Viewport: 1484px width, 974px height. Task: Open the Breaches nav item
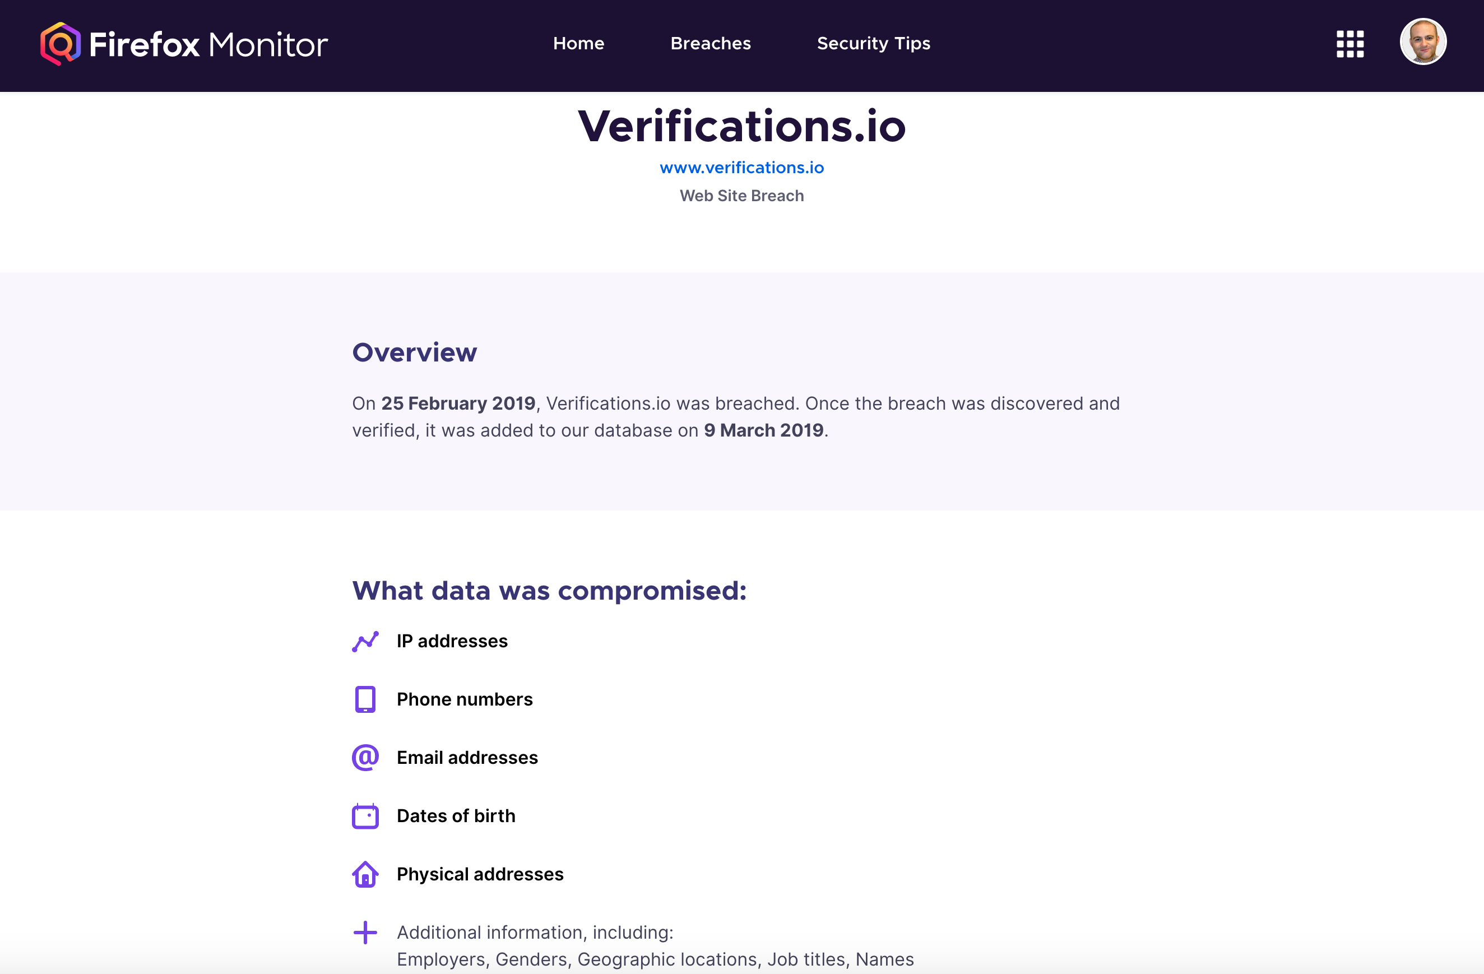[x=710, y=44]
